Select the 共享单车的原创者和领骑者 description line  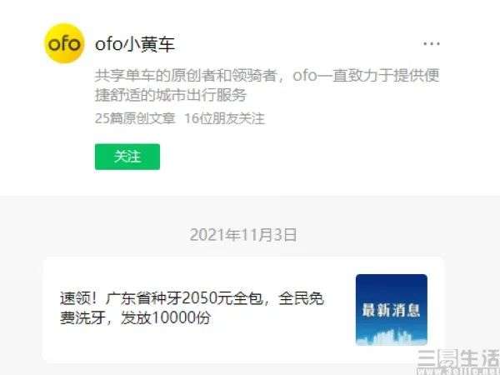[x=186, y=75]
